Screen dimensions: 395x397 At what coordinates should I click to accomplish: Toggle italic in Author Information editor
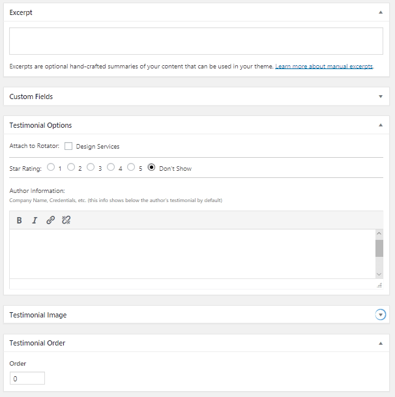[x=35, y=220]
